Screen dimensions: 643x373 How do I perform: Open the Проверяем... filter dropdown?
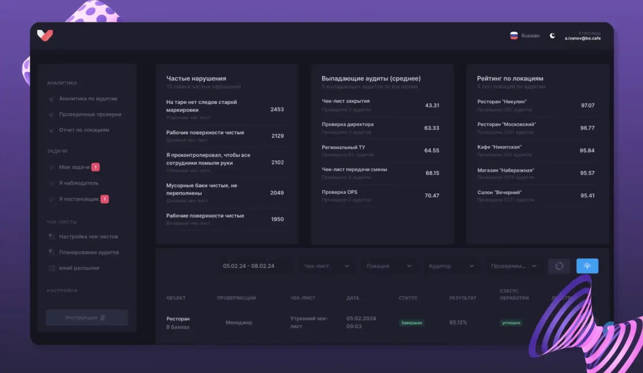pyautogui.click(x=513, y=266)
